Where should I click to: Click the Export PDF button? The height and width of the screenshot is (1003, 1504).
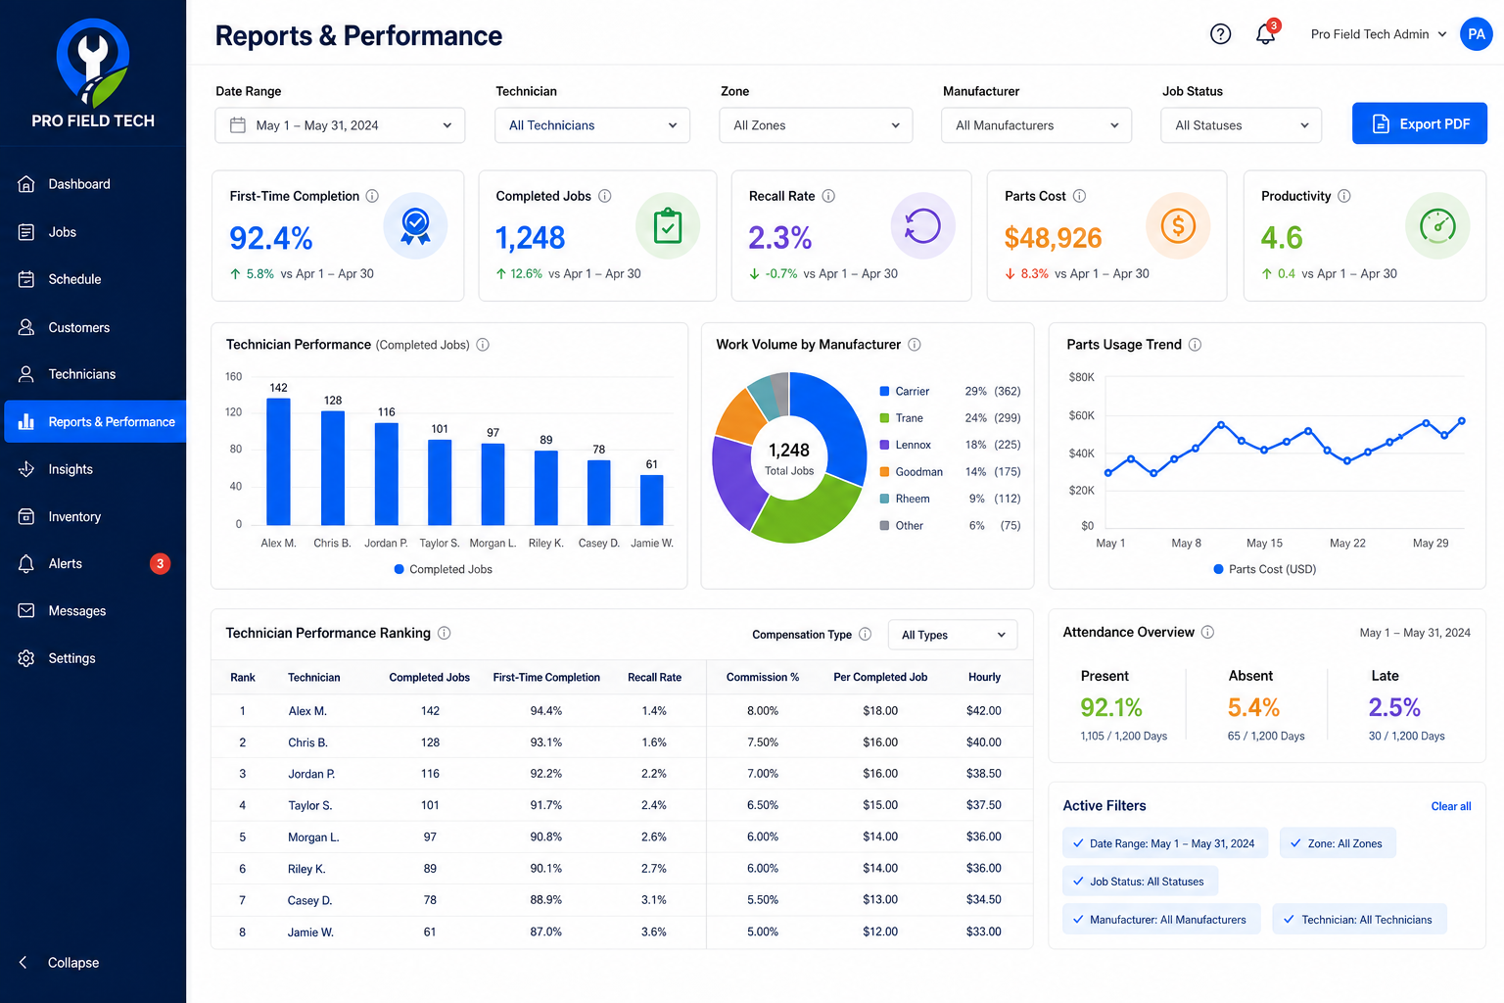point(1420,123)
